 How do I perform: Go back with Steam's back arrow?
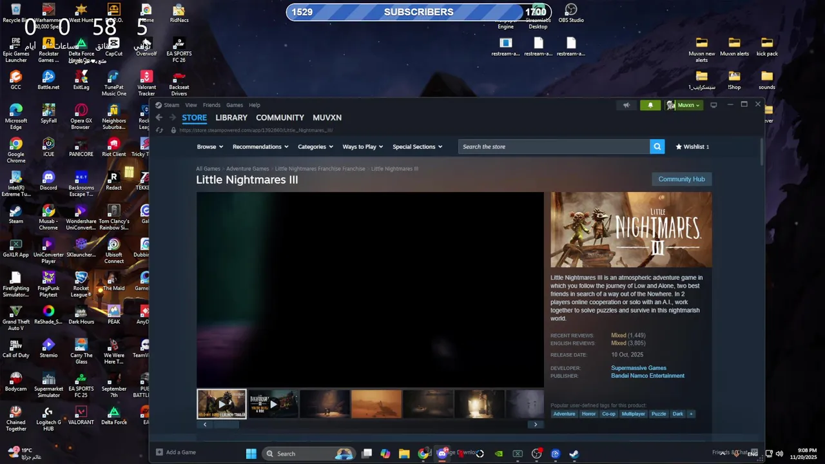pos(159,117)
